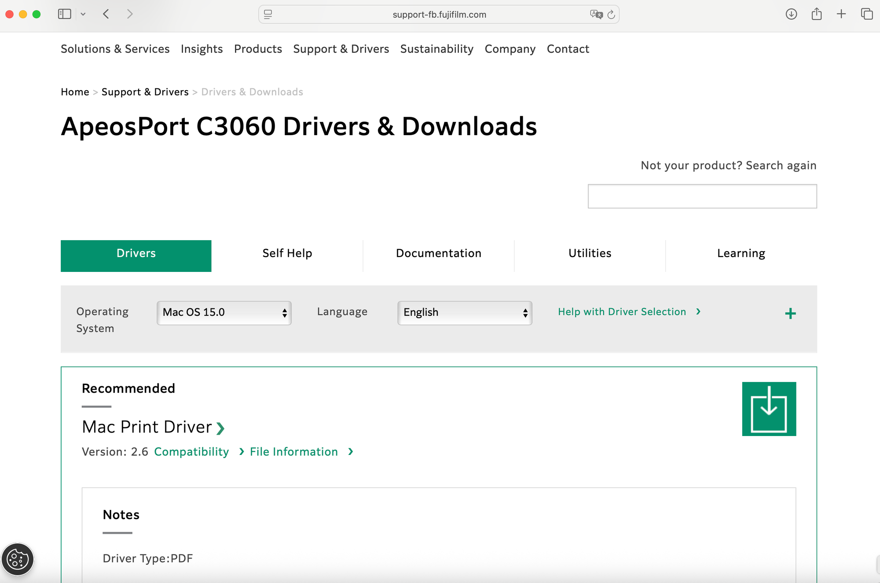880x583 pixels.
Task: Open the Mac Print Driver link
Action: [x=147, y=427]
